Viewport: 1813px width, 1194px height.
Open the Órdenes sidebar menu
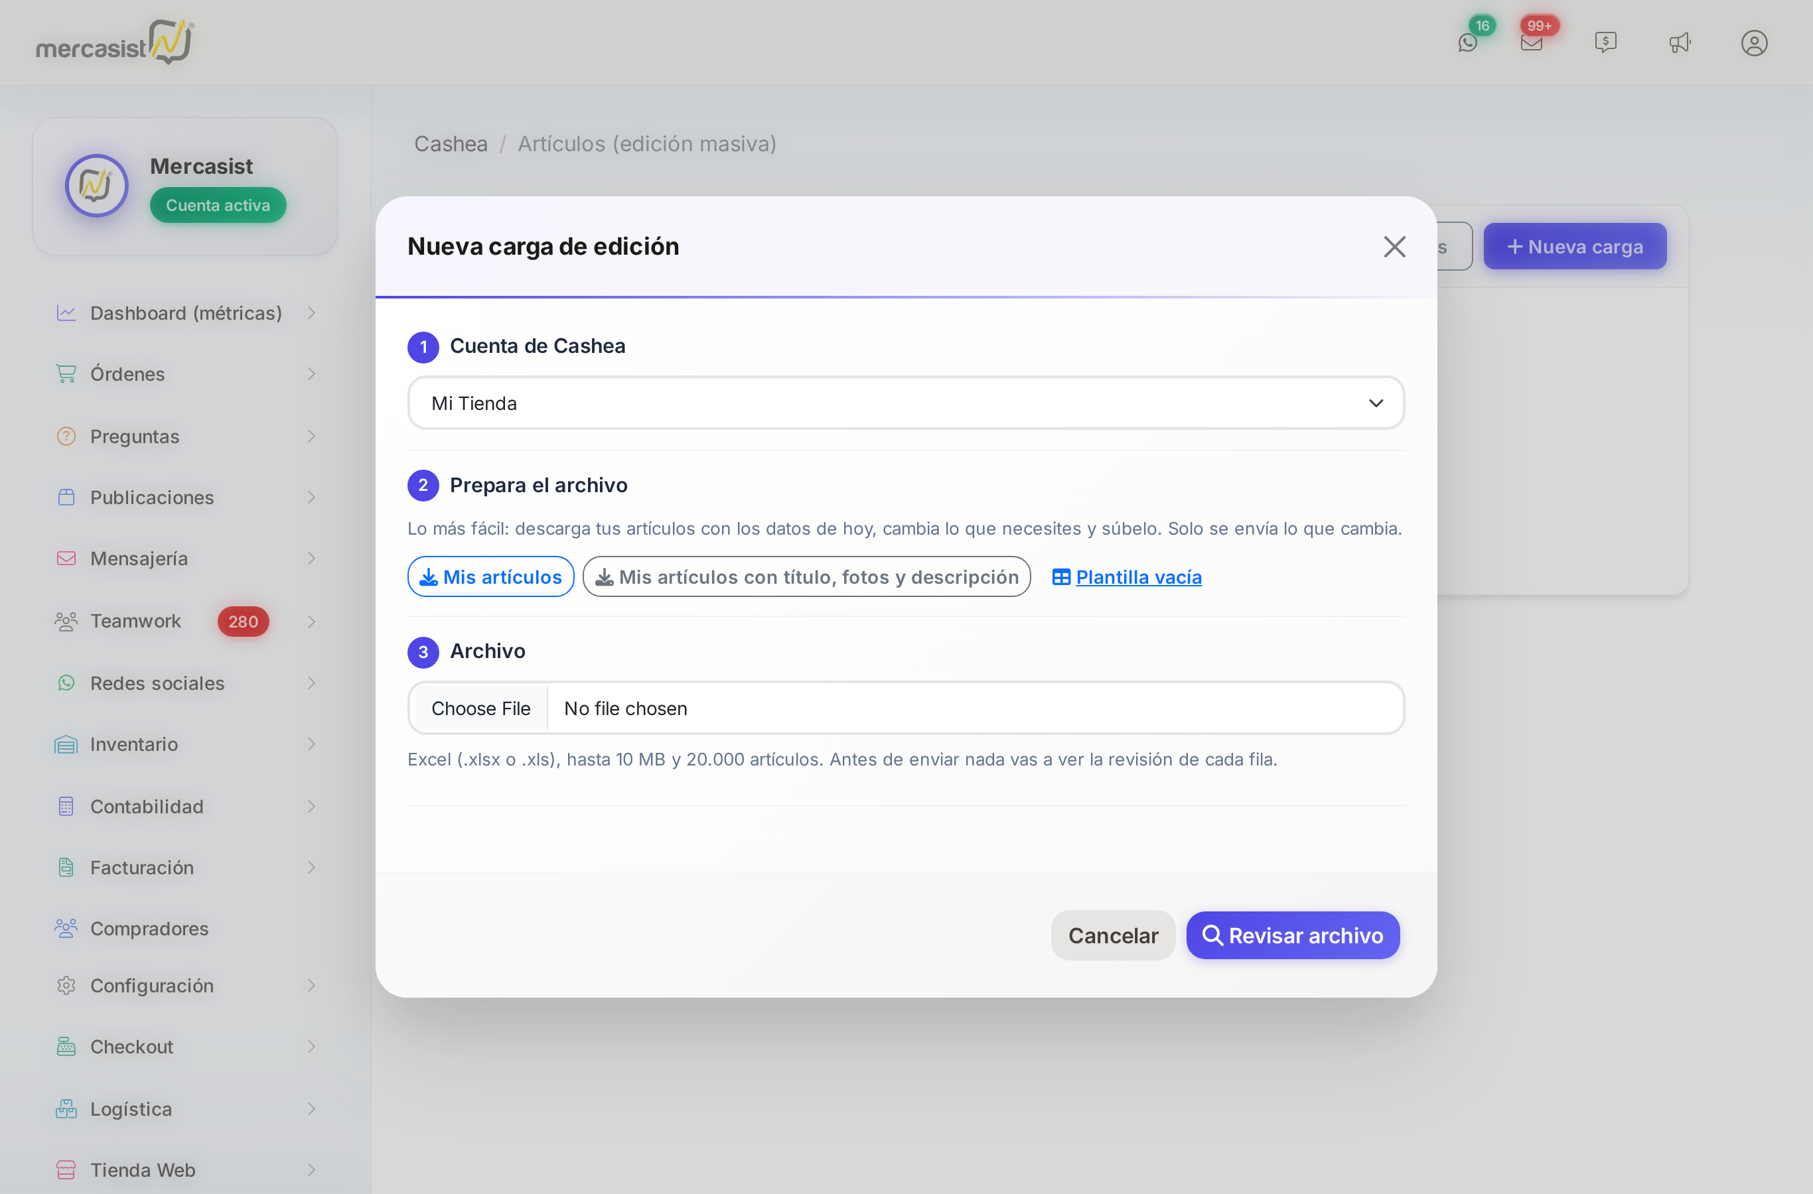tap(186, 374)
